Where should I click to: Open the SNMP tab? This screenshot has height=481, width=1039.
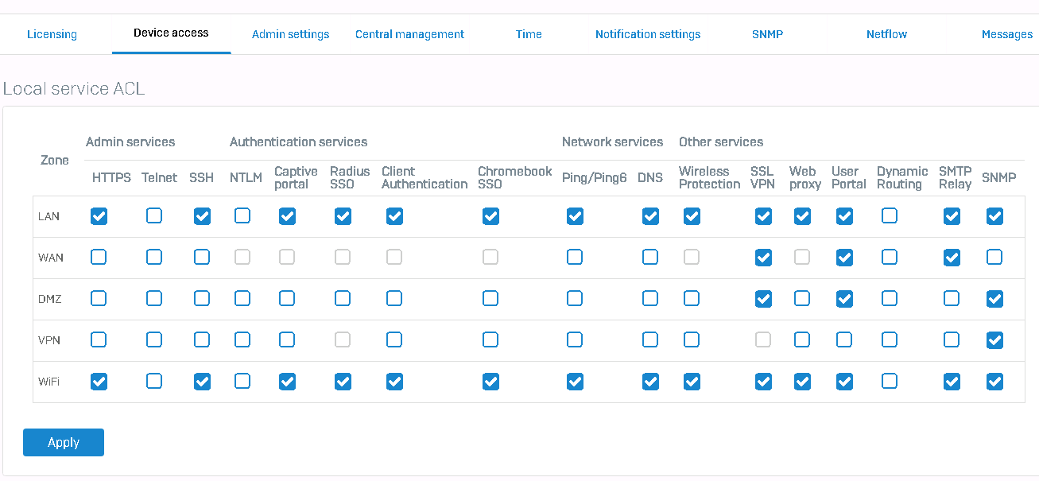tap(767, 34)
